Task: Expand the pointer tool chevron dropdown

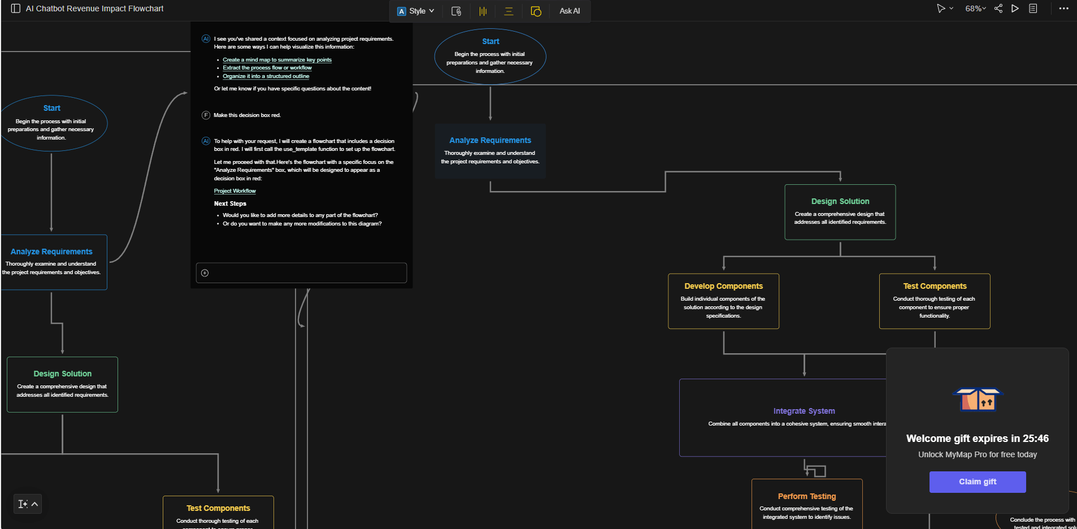Action: (x=951, y=9)
